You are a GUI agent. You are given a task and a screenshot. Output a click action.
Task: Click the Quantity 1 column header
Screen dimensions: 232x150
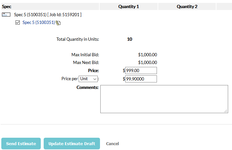point(128,6)
